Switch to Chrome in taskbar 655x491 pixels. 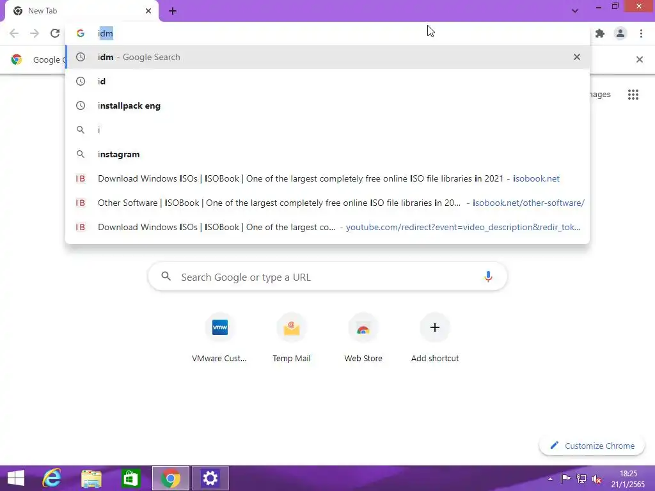170,478
